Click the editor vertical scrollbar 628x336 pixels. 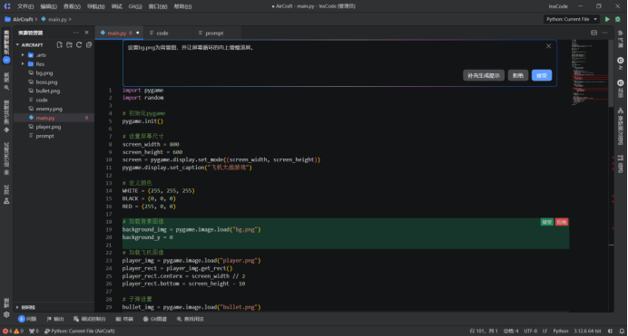tap(611, 73)
